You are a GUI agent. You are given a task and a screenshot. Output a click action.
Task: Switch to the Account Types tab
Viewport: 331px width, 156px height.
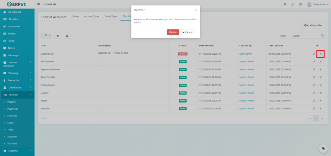(91, 16)
